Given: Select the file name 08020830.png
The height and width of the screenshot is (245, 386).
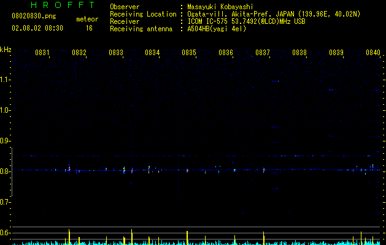Looking at the screenshot, I should coord(34,17).
